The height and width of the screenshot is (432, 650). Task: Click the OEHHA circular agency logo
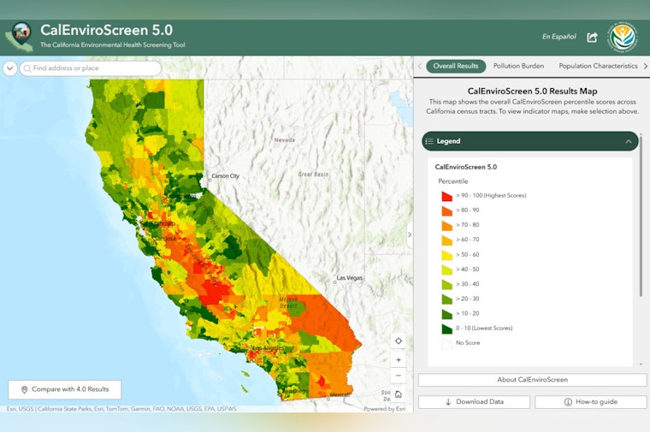coord(622,38)
